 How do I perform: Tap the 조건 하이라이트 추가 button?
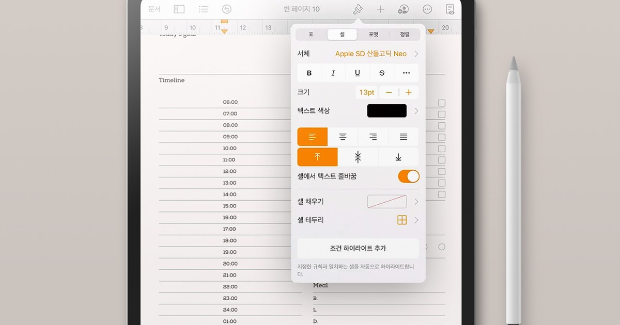pyautogui.click(x=358, y=248)
